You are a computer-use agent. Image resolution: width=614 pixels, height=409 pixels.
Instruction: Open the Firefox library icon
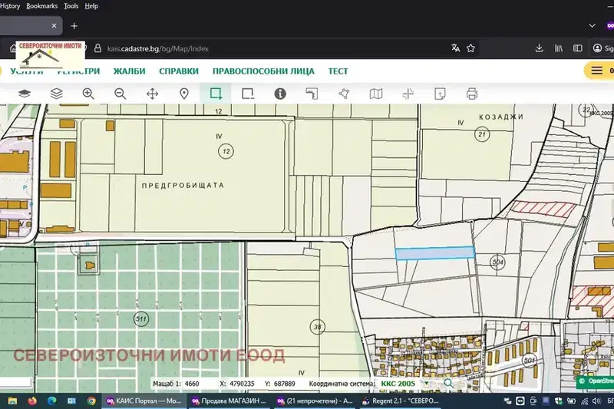click(559, 48)
